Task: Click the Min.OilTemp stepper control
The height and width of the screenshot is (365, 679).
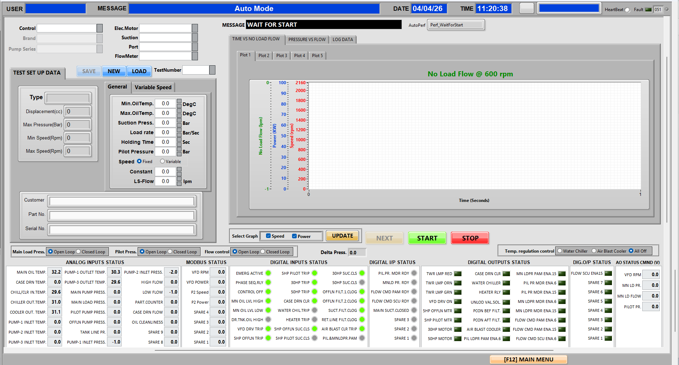Action: click(x=179, y=103)
